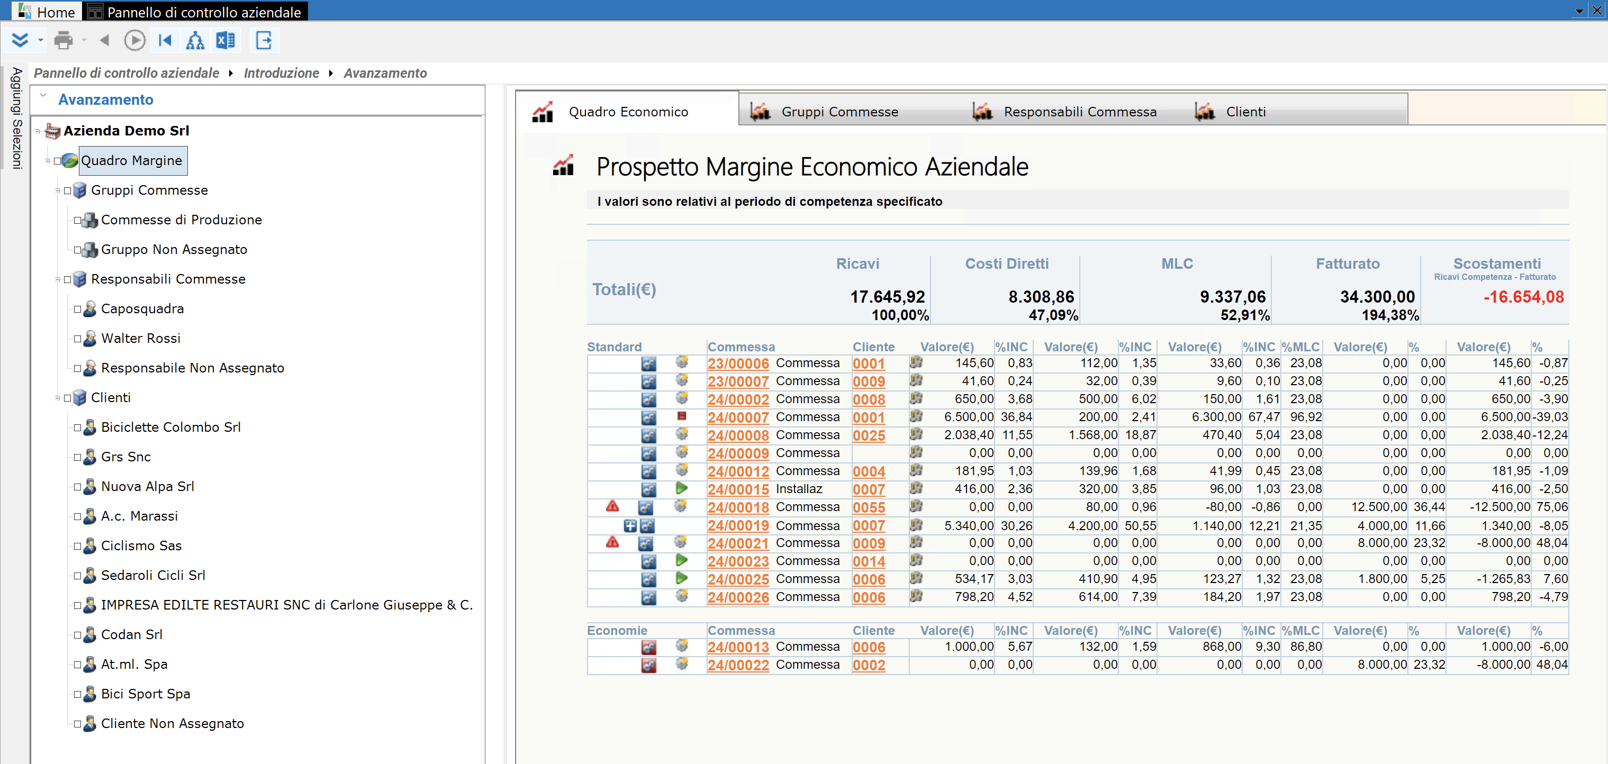Open commessa link 24/00019
Screen dimensions: 1608x764
pos(738,526)
